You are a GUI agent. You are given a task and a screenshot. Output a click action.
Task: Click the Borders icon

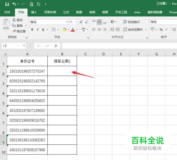click(54, 29)
